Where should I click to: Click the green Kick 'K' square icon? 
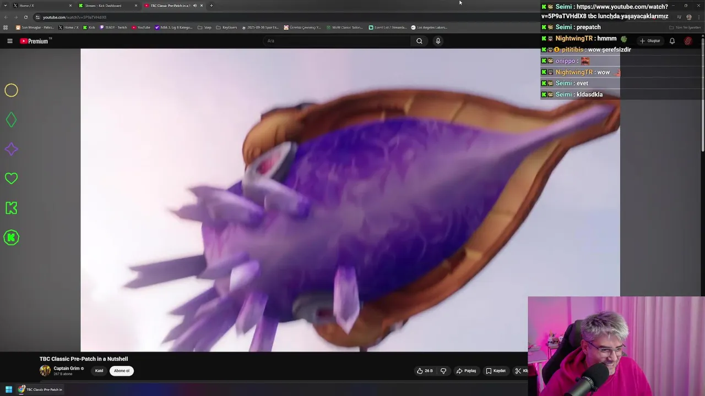[x=11, y=208]
